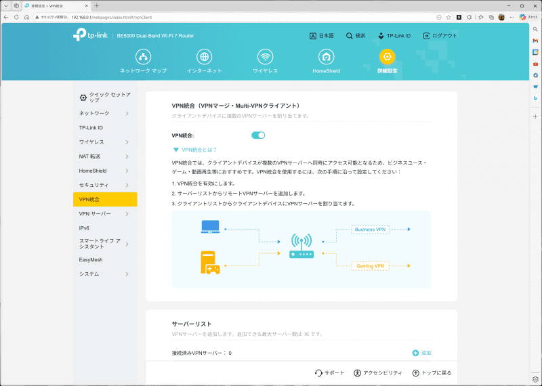Open the HomeShield icon
542x386 pixels.
pyautogui.click(x=326, y=57)
